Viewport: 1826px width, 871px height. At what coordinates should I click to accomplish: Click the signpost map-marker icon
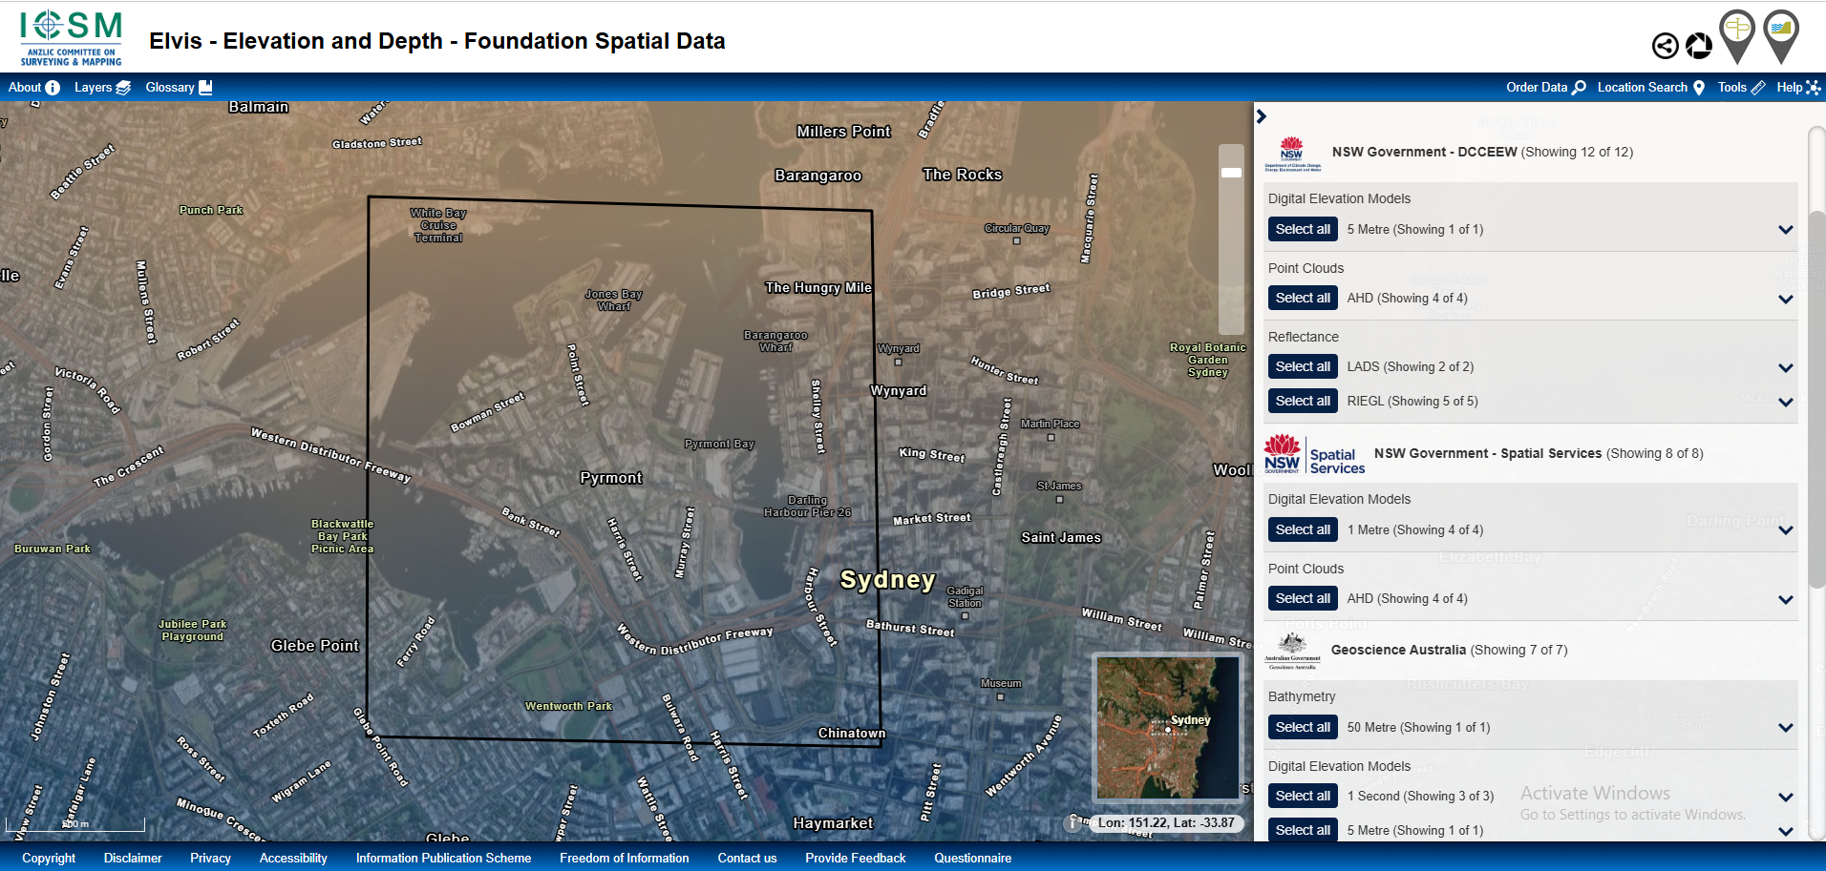coord(1737,36)
